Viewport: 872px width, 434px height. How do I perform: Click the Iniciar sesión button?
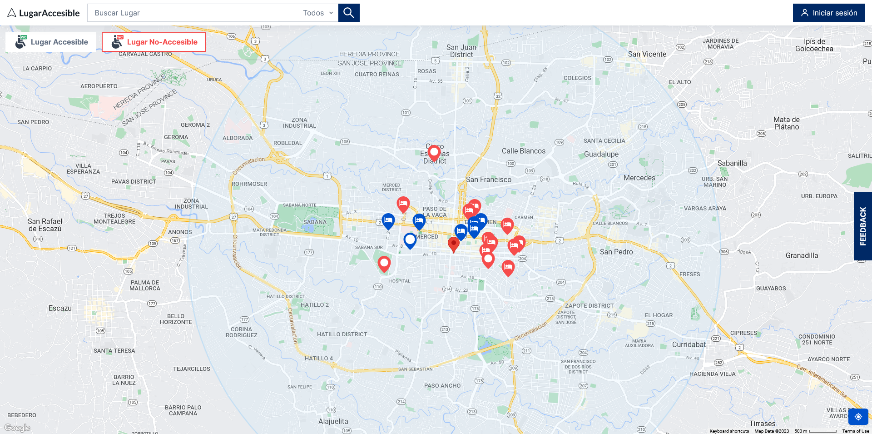829,13
